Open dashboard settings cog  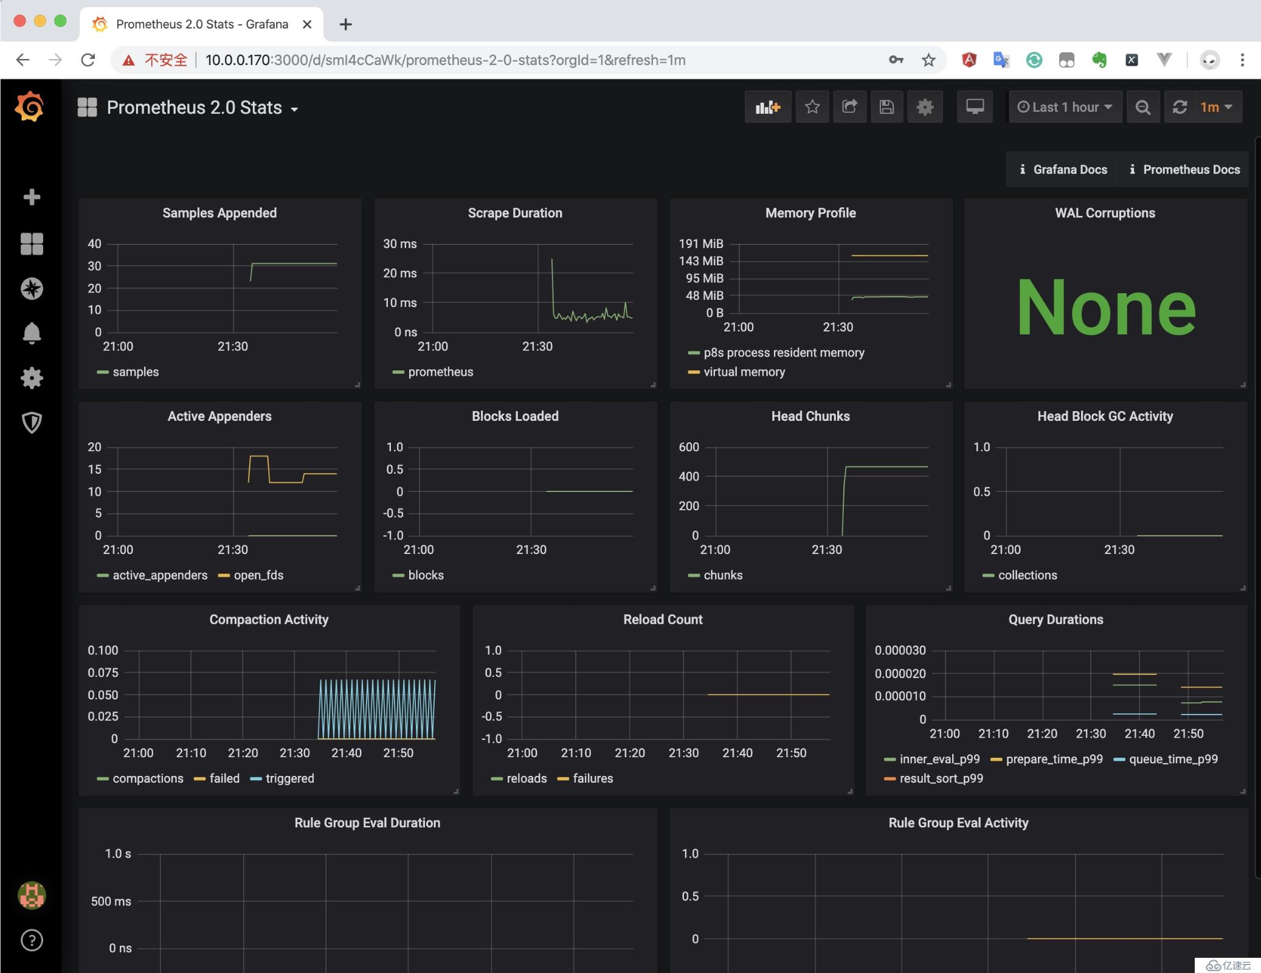[925, 107]
